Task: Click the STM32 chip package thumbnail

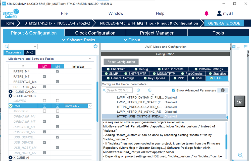Action: [239, 101]
